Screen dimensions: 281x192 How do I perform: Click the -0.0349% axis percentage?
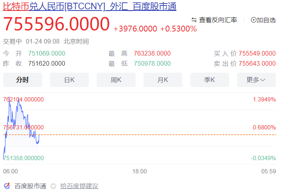pos(263,158)
